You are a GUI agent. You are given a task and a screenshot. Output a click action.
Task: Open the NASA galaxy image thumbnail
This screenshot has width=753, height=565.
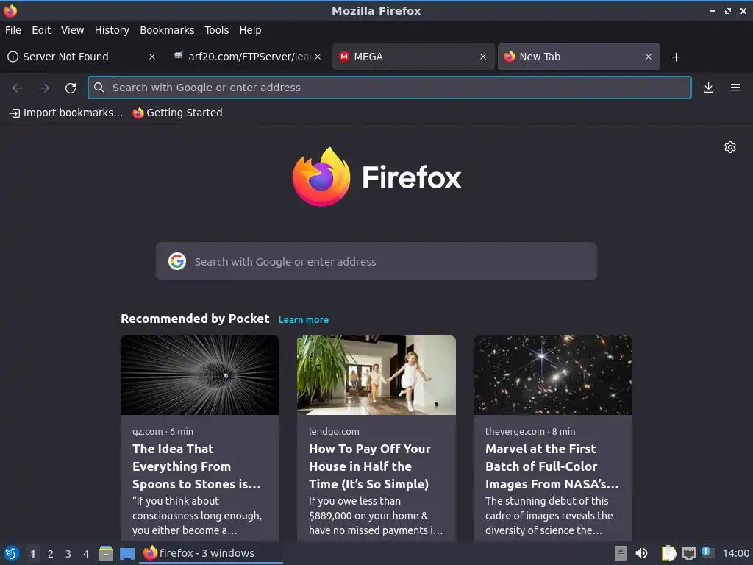[x=553, y=374]
